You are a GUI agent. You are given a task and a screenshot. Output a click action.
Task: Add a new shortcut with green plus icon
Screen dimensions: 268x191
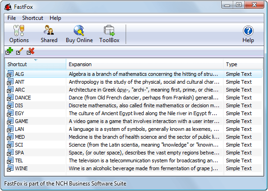click(9, 51)
